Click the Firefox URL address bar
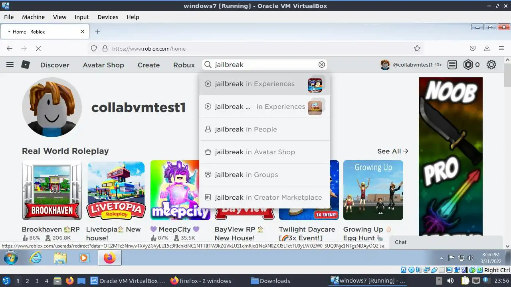Viewport: 511px width, 287px height. [255, 48]
